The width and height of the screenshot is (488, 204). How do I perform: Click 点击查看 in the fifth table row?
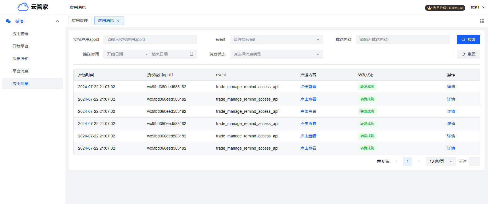[x=308, y=136]
